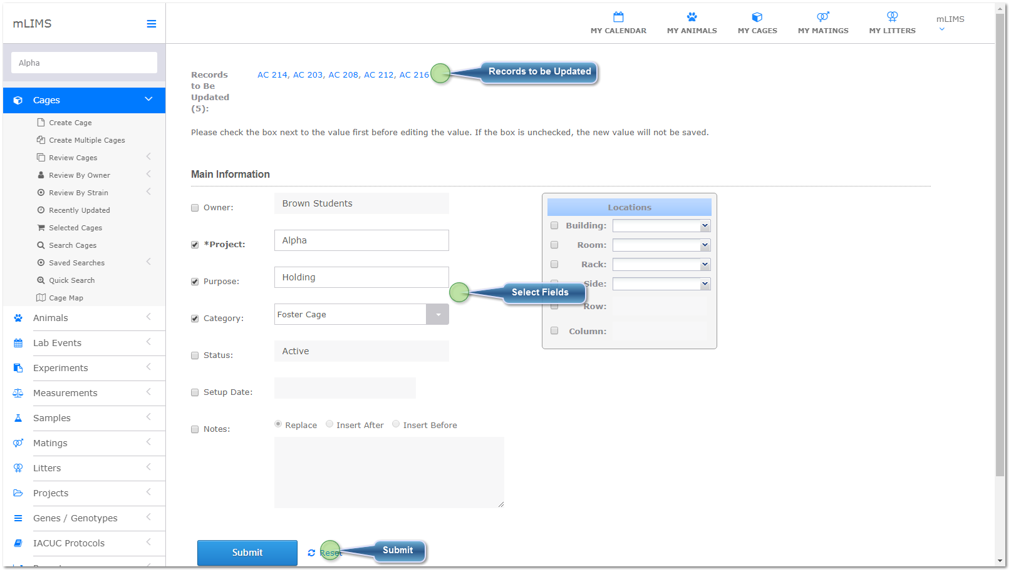Click the Create Cage document icon
The width and height of the screenshot is (1011, 572).
pos(41,122)
